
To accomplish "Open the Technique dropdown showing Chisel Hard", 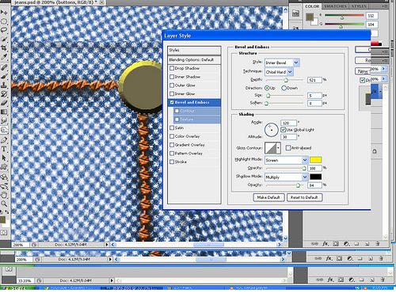I will (279, 72).
